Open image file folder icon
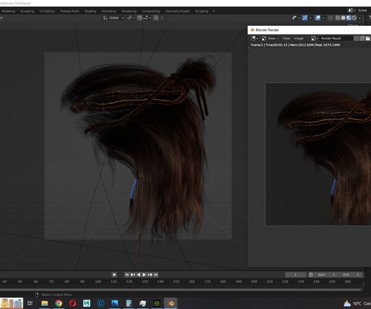 (368, 38)
